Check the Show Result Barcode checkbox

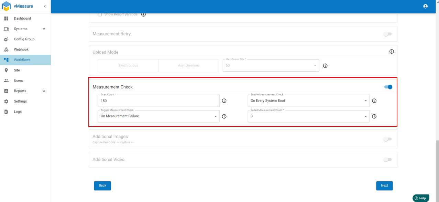pyautogui.click(x=100, y=14)
